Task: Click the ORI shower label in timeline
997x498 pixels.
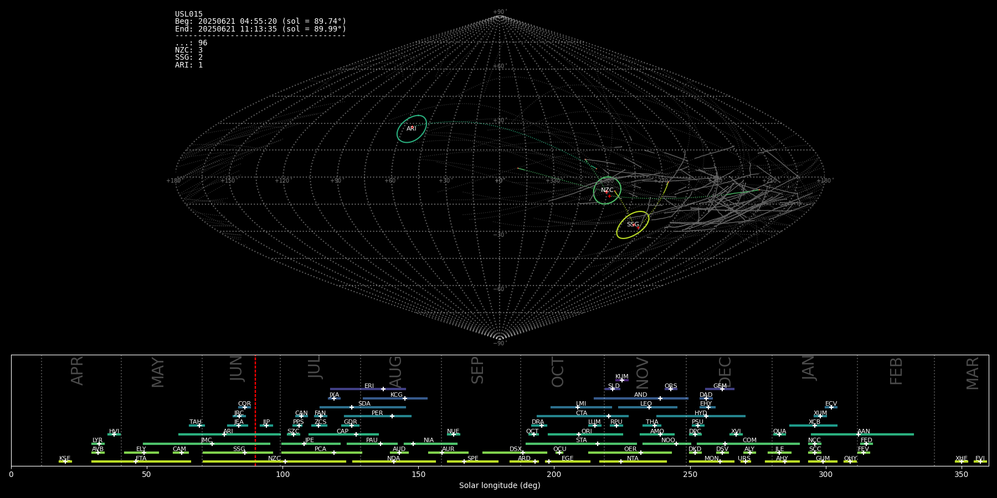Action: tap(587, 432)
